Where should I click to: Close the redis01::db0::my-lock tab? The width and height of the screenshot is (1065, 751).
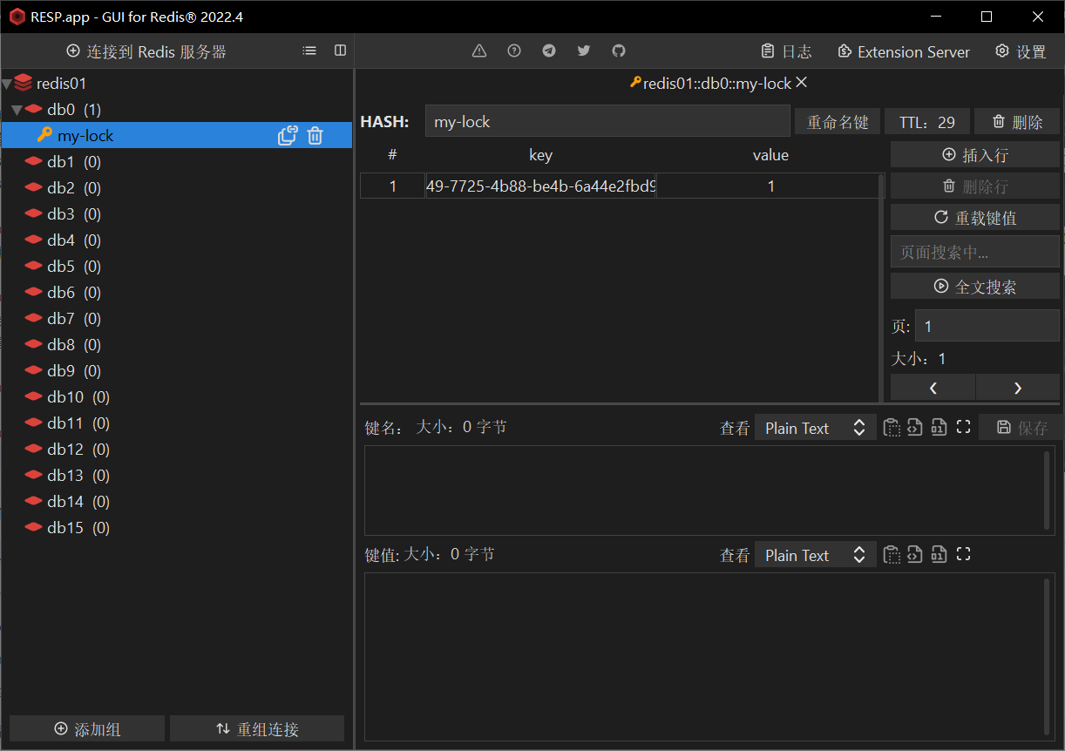802,83
